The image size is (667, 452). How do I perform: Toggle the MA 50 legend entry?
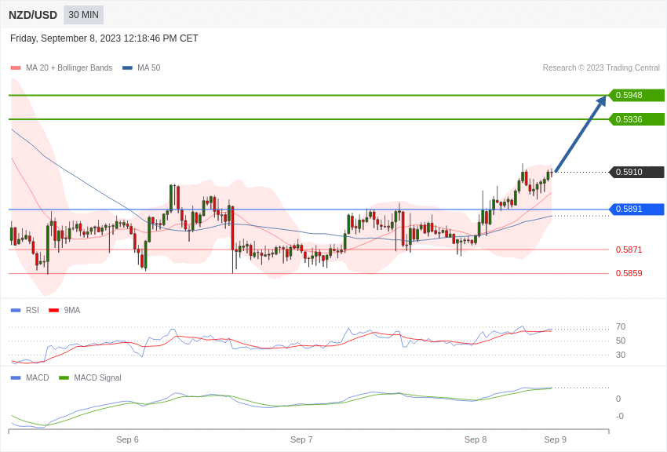(141, 68)
